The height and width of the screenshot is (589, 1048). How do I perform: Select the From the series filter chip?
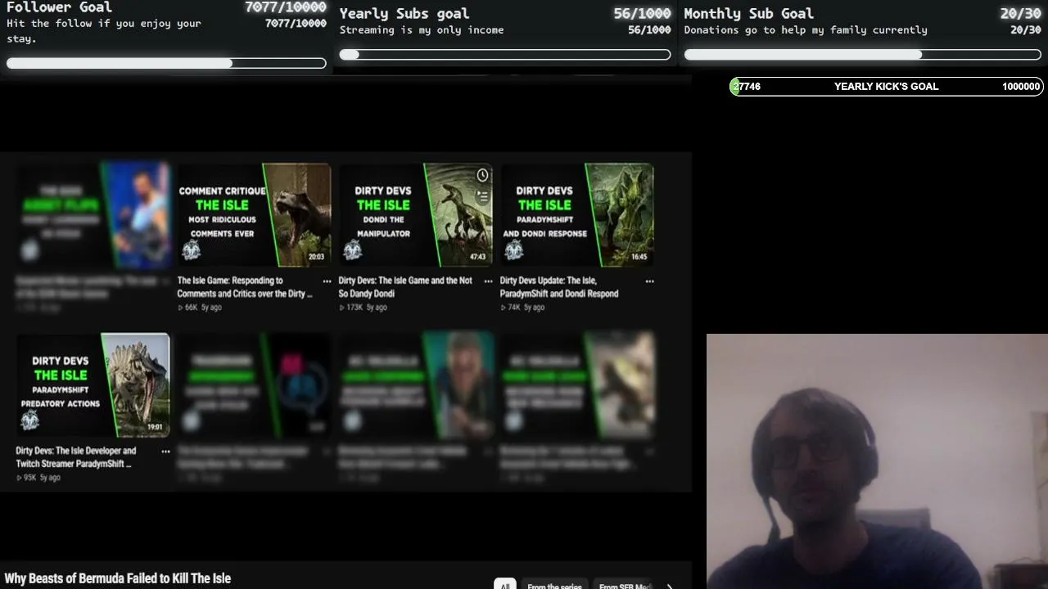point(554,586)
